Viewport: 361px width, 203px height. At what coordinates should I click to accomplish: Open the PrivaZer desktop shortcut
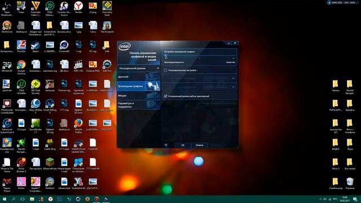point(21,46)
